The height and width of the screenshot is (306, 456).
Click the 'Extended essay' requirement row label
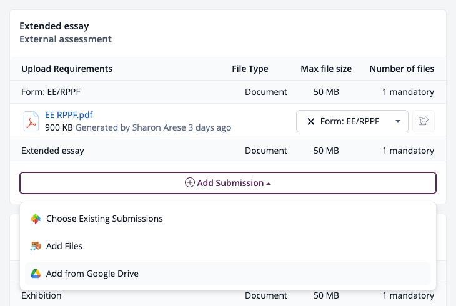click(x=52, y=151)
